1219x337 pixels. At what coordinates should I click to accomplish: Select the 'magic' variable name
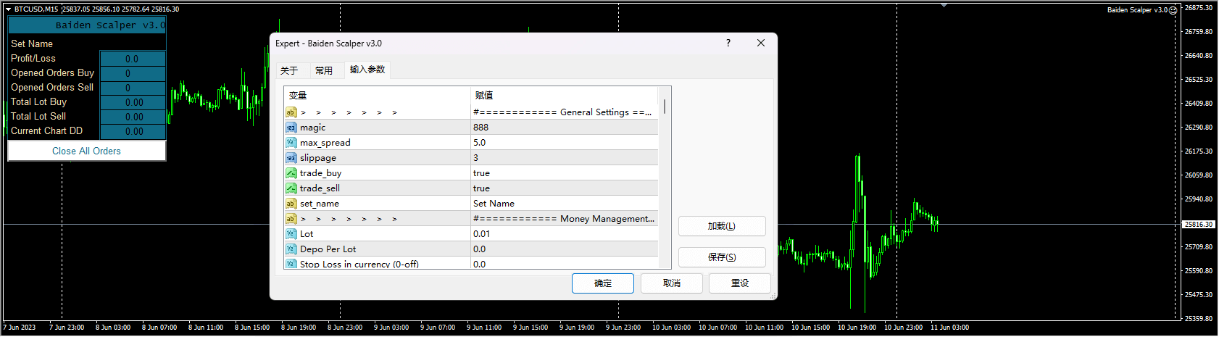(312, 128)
